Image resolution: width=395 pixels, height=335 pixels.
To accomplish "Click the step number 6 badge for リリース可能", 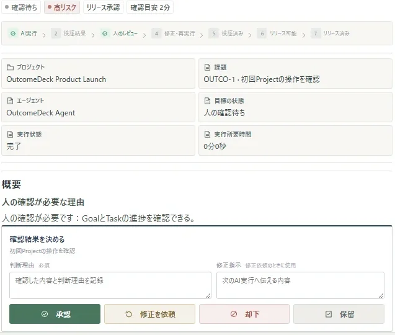I will pyautogui.click(x=262, y=33).
